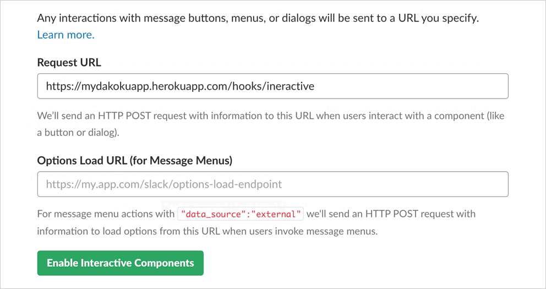The image size is (546, 289).
Task: Open the Learn more link
Action: click(x=65, y=35)
